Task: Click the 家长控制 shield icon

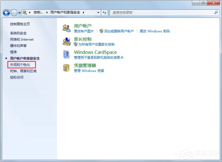Action: 67,41
